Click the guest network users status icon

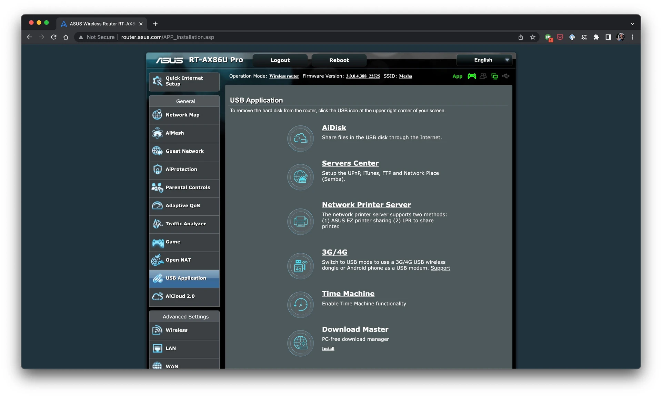(x=483, y=76)
